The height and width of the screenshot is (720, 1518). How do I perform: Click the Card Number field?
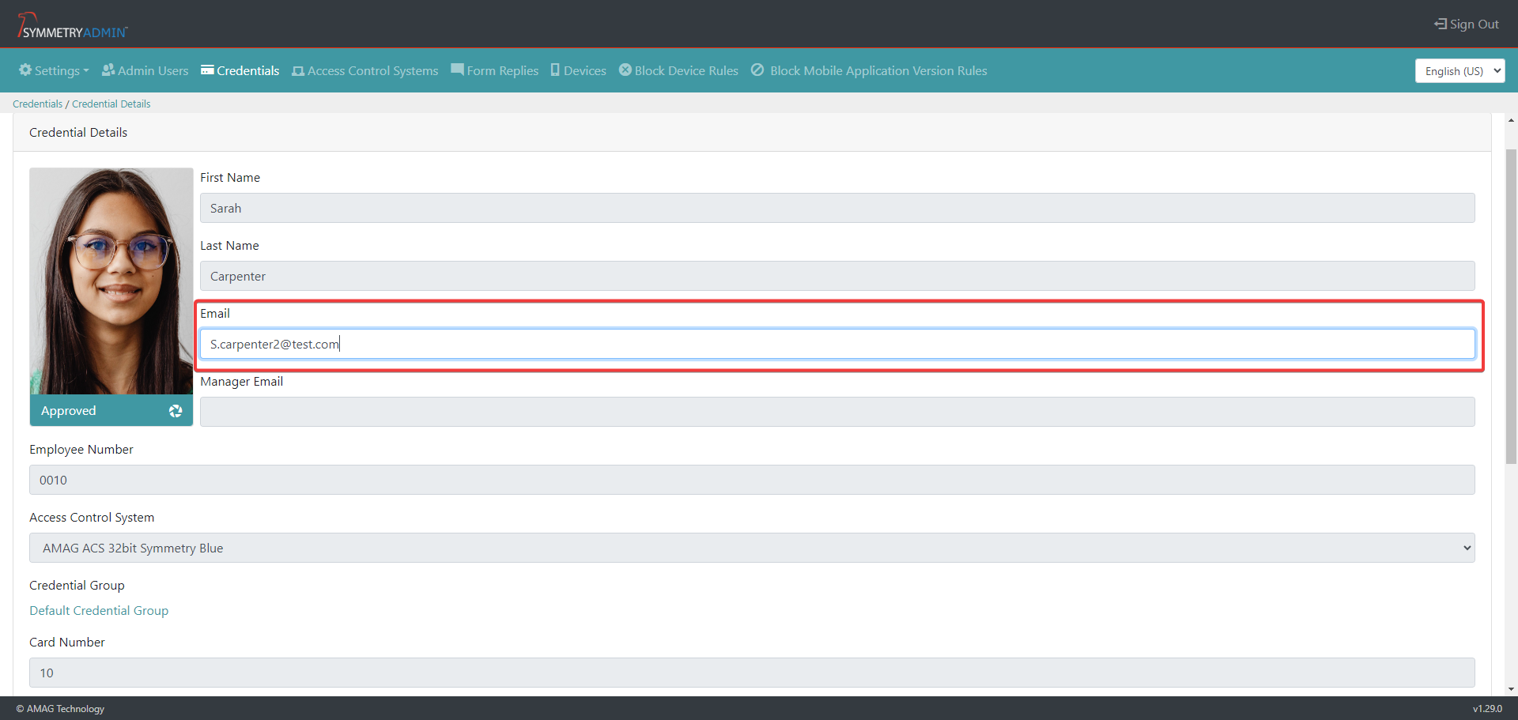[752, 673]
